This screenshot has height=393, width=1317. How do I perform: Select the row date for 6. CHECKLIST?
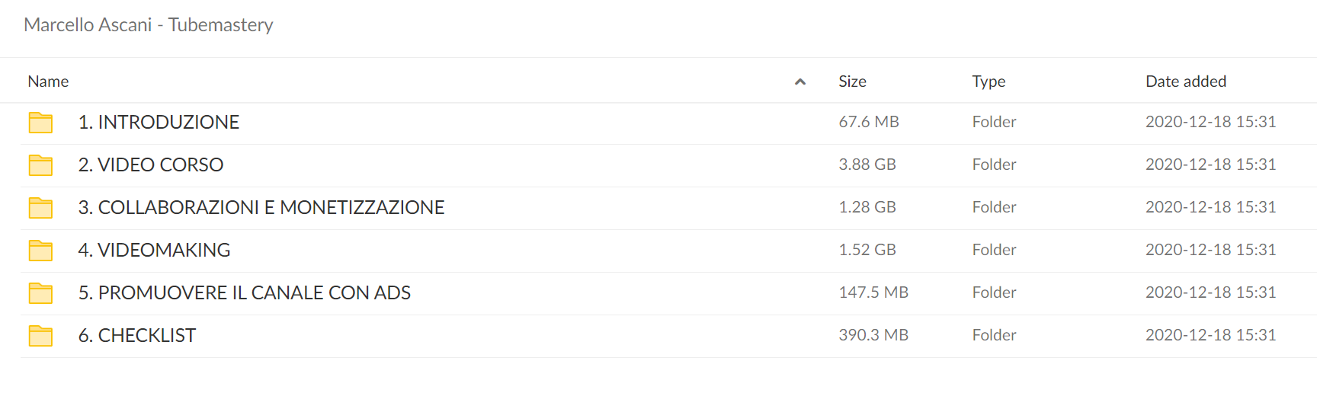point(1210,335)
